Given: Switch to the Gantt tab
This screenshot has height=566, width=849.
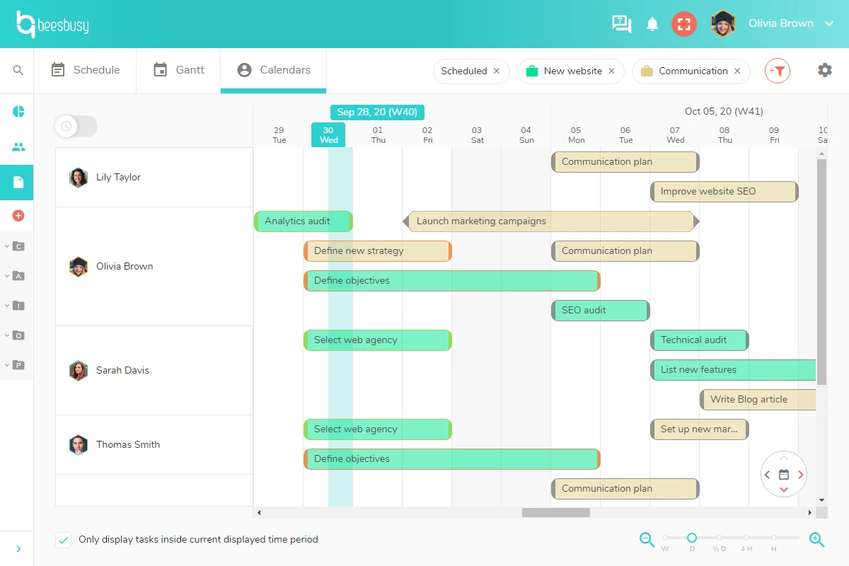Looking at the screenshot, I should pyautogui.click(x=179, y=70).
